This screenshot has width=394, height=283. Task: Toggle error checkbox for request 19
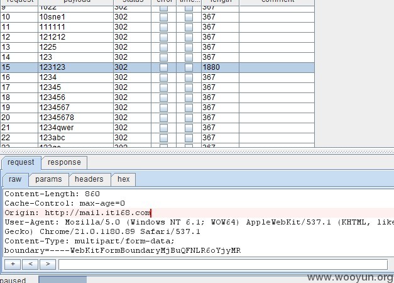[163, 108]
